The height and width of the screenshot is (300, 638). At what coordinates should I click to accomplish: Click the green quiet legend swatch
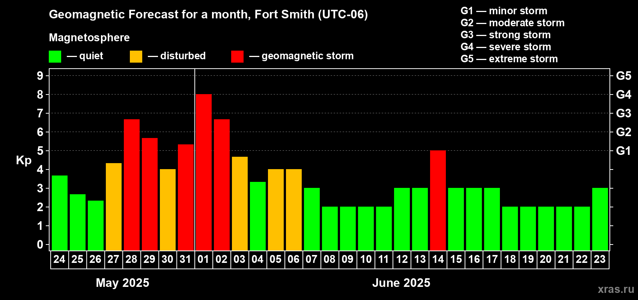[x=55, y=57]
